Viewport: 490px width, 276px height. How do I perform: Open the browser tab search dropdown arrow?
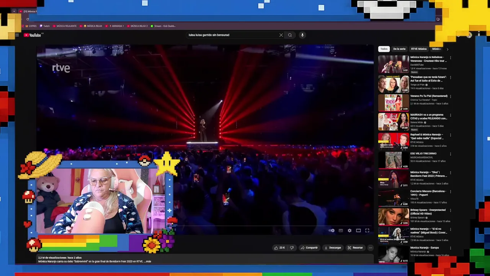[x=14, y=11]
